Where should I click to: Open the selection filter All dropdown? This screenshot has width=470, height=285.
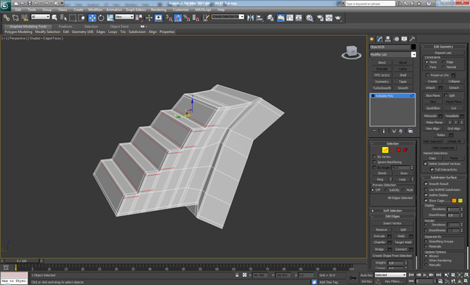pos(40,17)
